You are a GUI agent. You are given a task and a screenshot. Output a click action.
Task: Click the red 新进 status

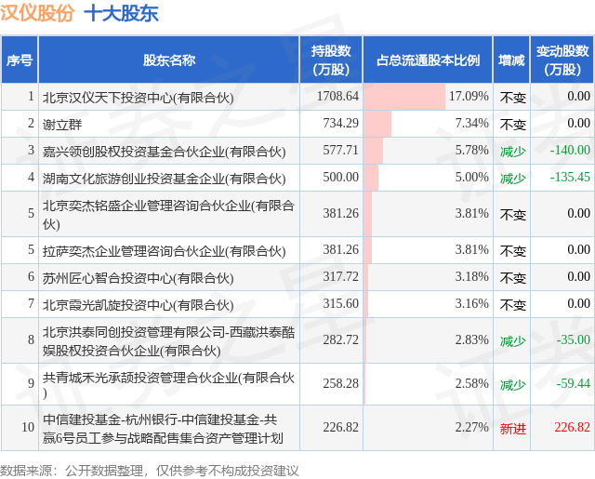[x=512, y=429]
